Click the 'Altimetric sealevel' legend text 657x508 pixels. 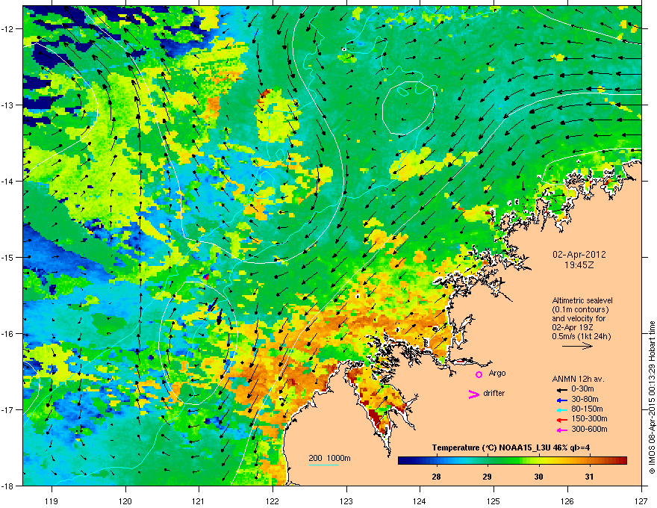[x=582, y=300]
